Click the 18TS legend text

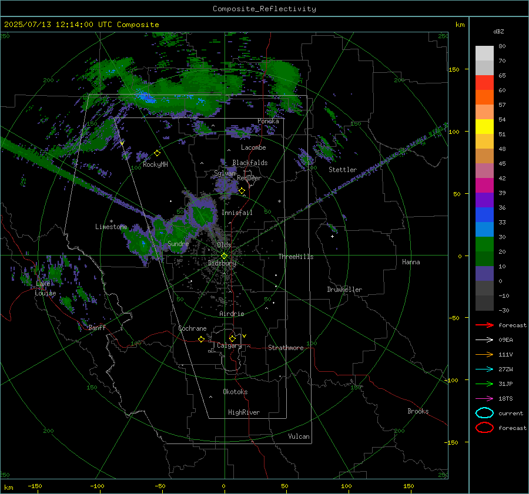click(x=505, y=399)
